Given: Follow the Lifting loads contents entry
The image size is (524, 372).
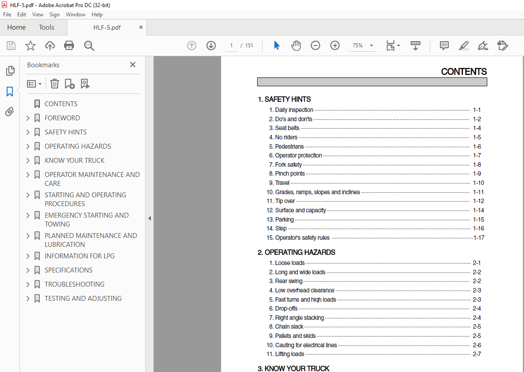Looking at the screenshot, I should [374, 354].
